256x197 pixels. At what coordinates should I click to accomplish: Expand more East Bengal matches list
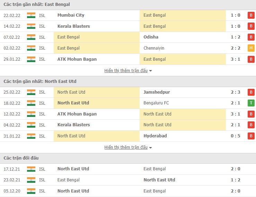[128, 71]
